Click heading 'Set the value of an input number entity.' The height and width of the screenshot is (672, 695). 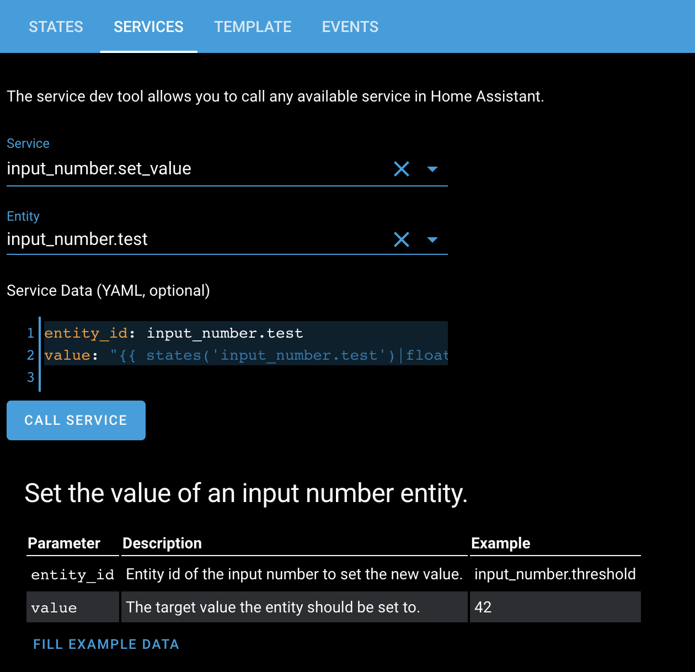[246, 493]
